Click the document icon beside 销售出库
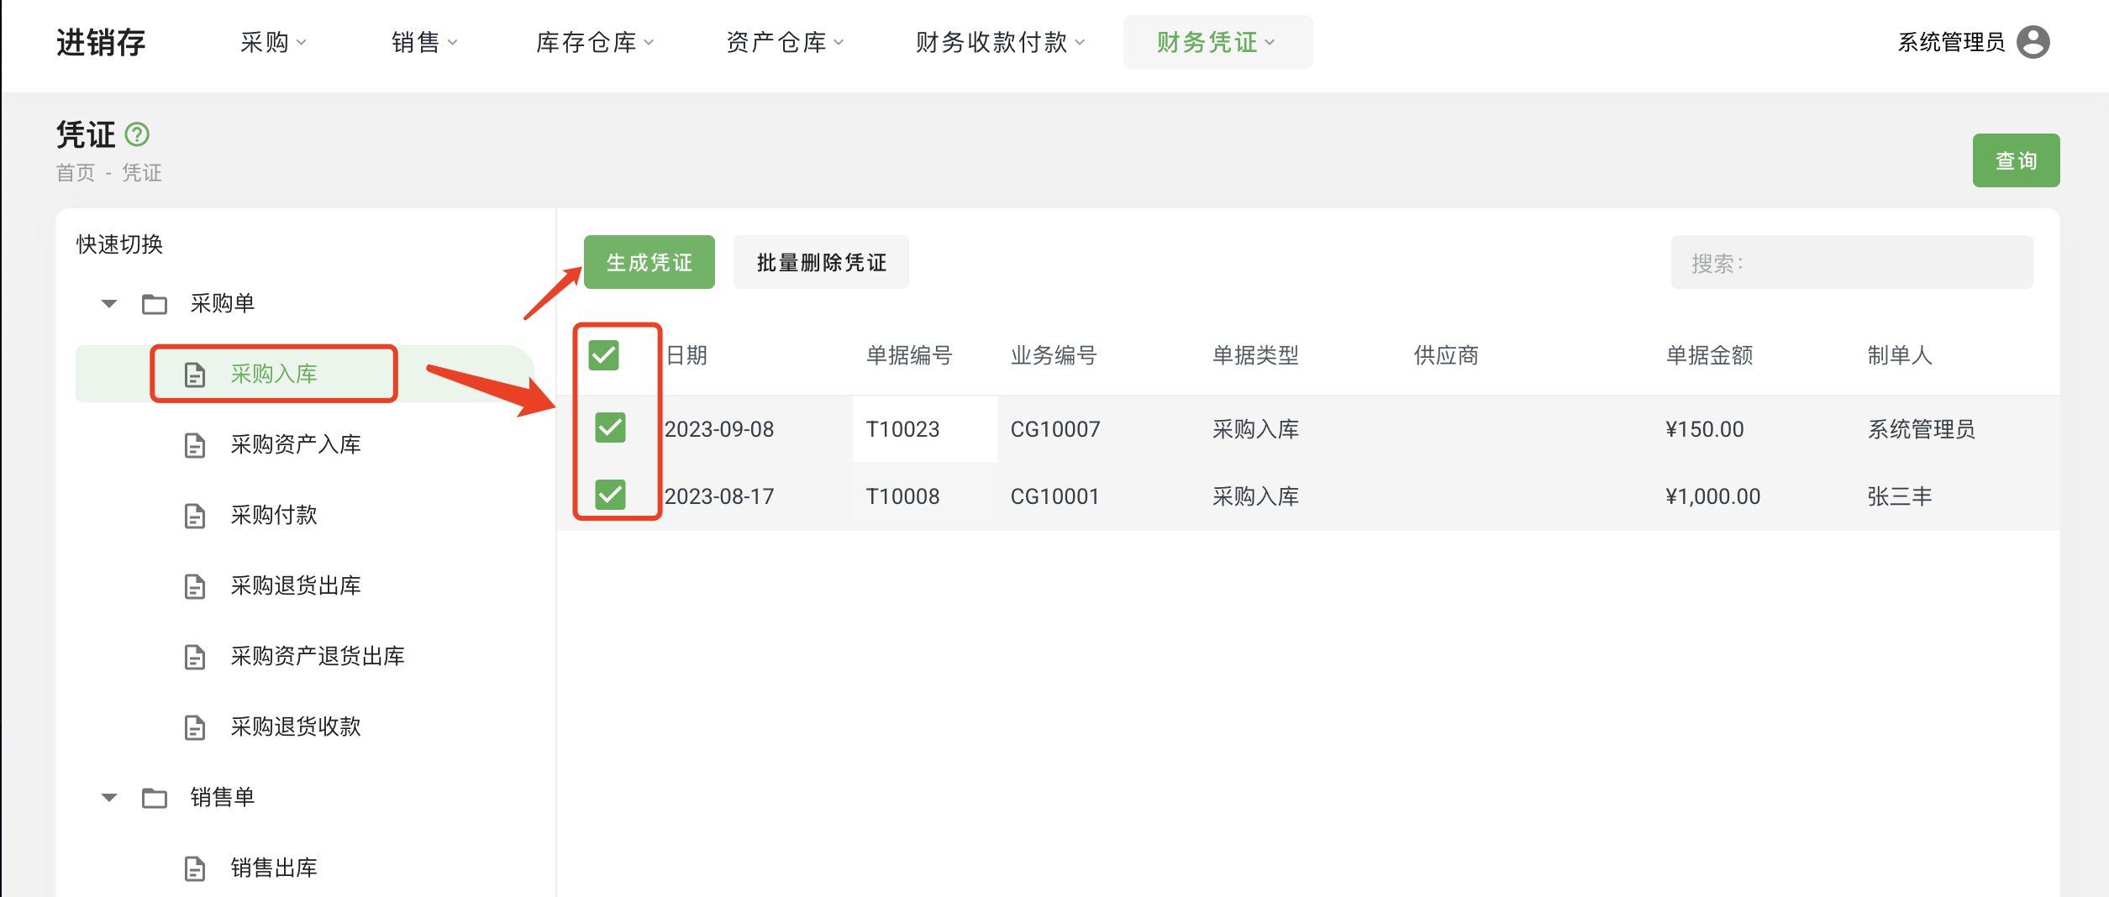2109x897 pixels. [x=195, y=868]
